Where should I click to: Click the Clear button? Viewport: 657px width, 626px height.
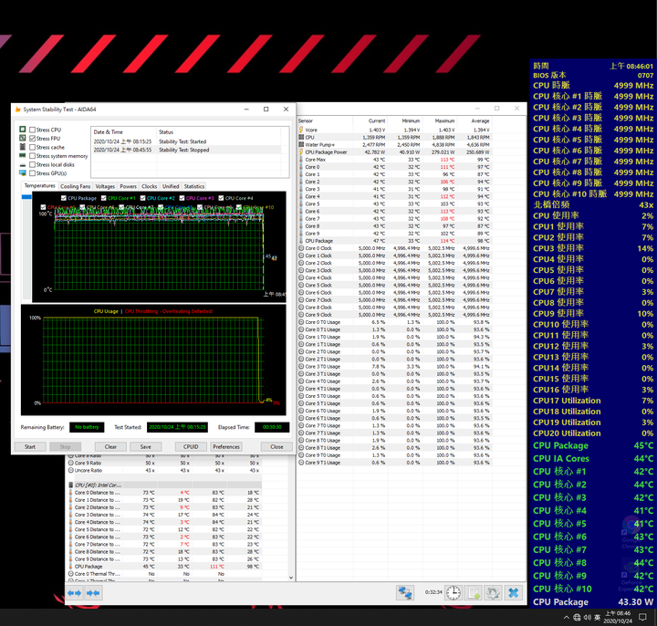point(110,446)
